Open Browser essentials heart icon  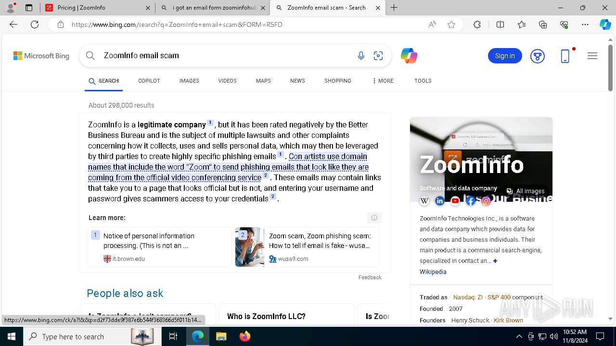tap(564, 25)
